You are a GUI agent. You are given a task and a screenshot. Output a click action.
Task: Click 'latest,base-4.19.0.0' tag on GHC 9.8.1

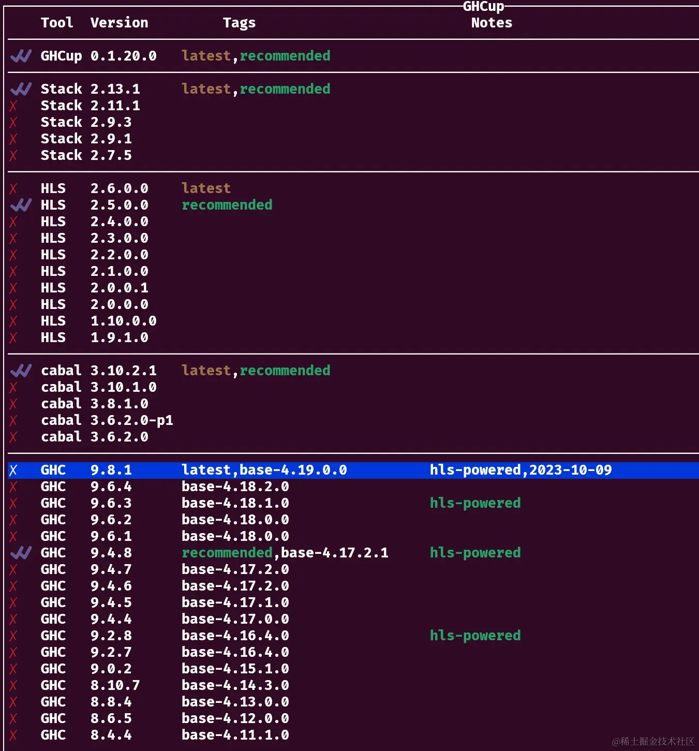point(264,470)
